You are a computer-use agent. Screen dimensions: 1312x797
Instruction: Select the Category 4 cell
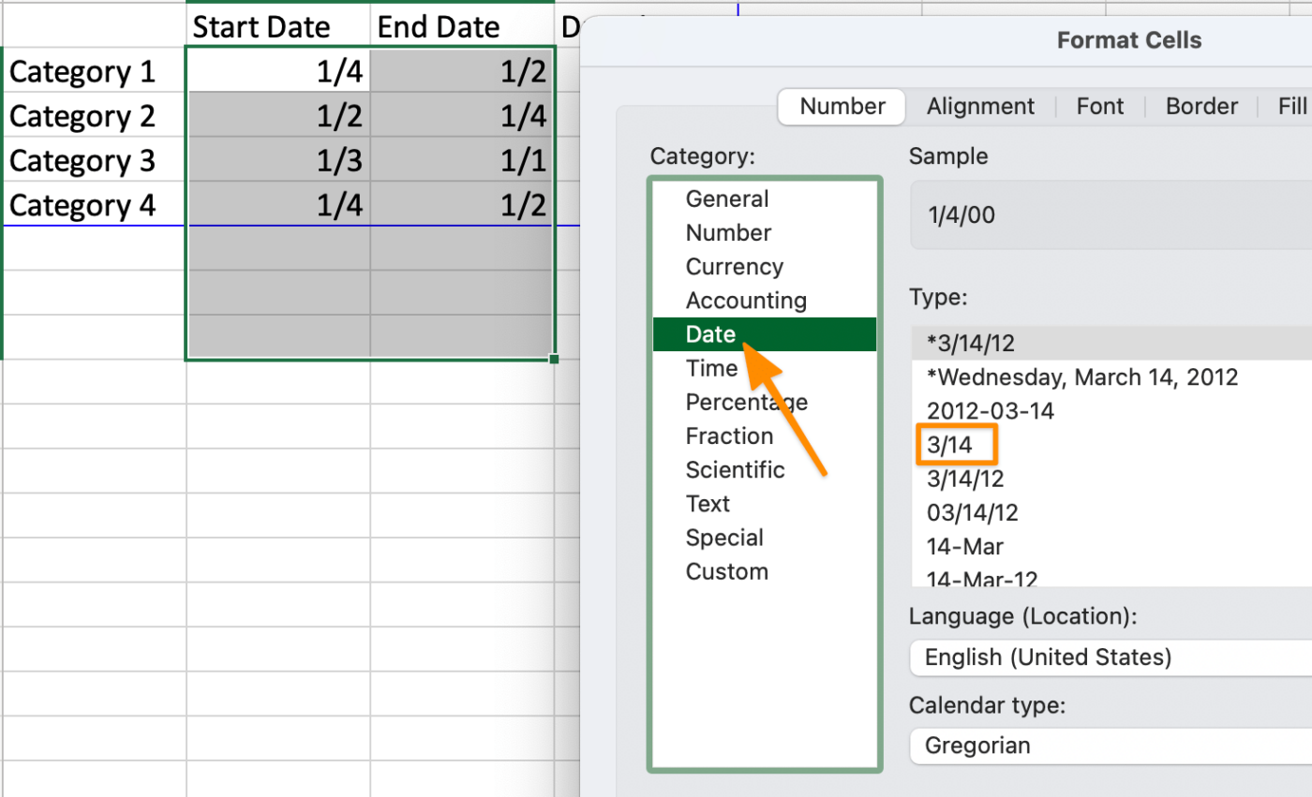95,204
